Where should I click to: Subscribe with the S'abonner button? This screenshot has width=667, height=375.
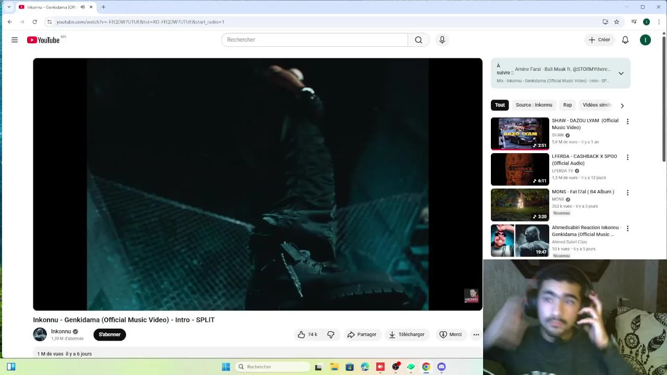109,334
